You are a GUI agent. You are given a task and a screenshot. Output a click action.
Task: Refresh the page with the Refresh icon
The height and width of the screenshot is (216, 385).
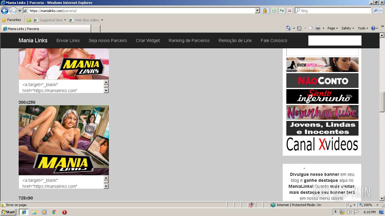[x=282, y=11]
